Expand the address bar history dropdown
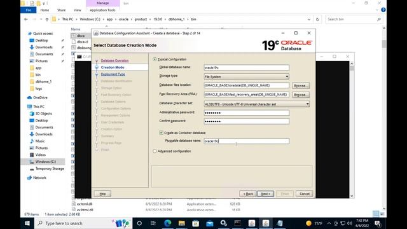Viewport: 407px width, 229px height. [x=309, y=19]
